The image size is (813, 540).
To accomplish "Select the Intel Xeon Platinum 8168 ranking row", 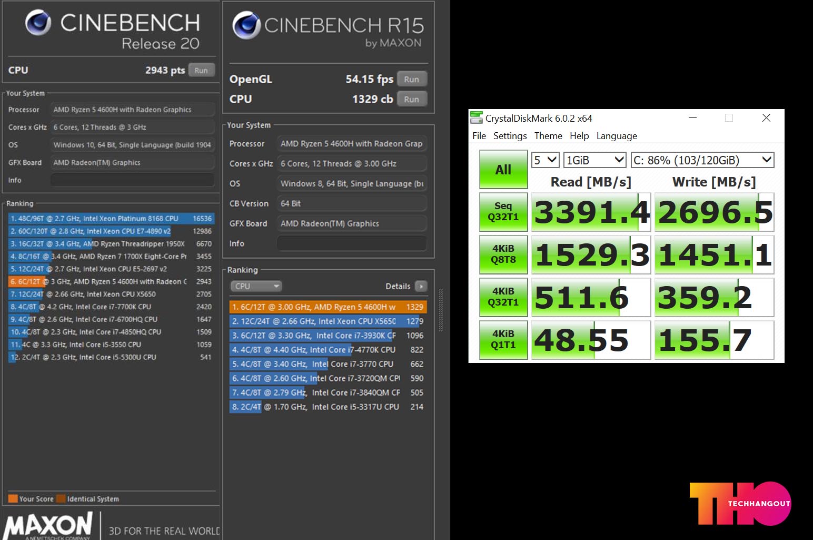I will pos(111,218).
